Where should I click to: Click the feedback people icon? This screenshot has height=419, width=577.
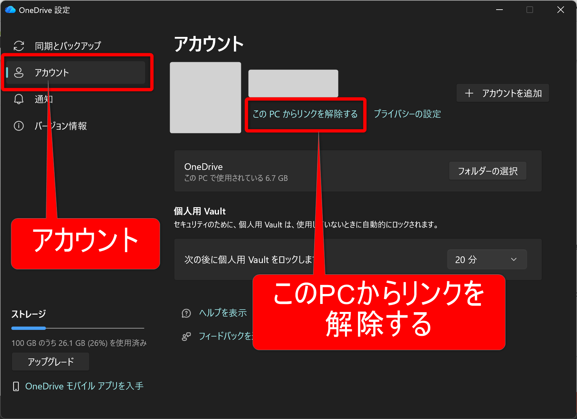click(x=186, y=337)
